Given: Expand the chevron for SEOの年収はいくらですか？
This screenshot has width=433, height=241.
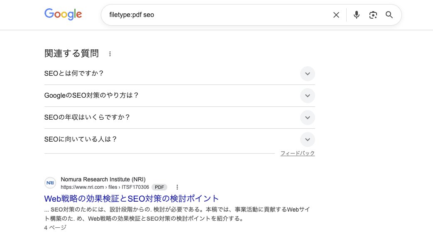Looking at the screenshot, I should click(x=307, y=118).
